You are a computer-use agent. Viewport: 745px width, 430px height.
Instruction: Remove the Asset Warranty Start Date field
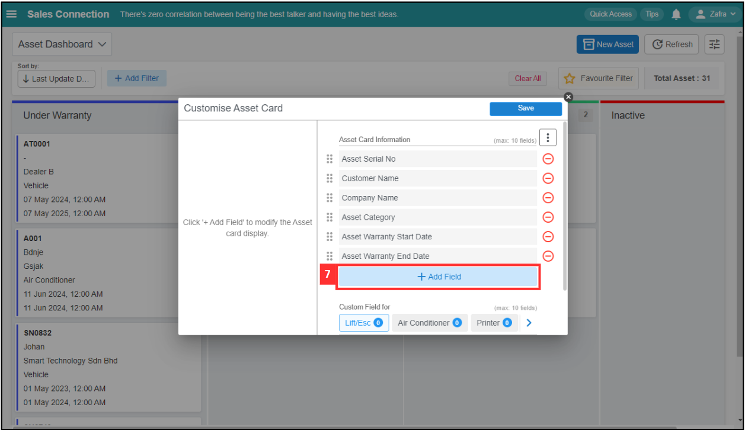tap(548, 236)
